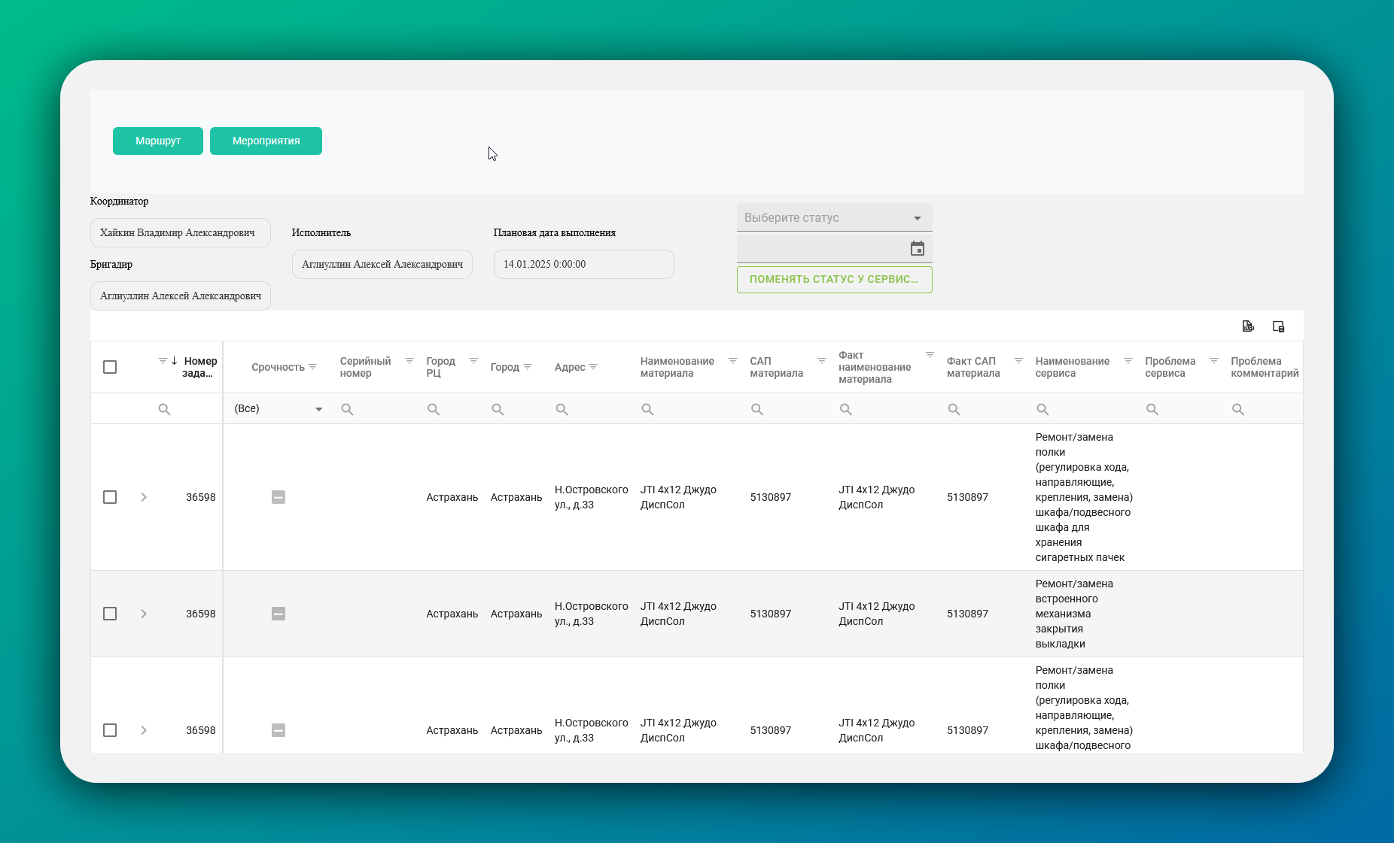Click search icon under Наименование сервиса
Viewport: 1394px width, 843px height.
pyautogui.click(x=1042, y=409)
